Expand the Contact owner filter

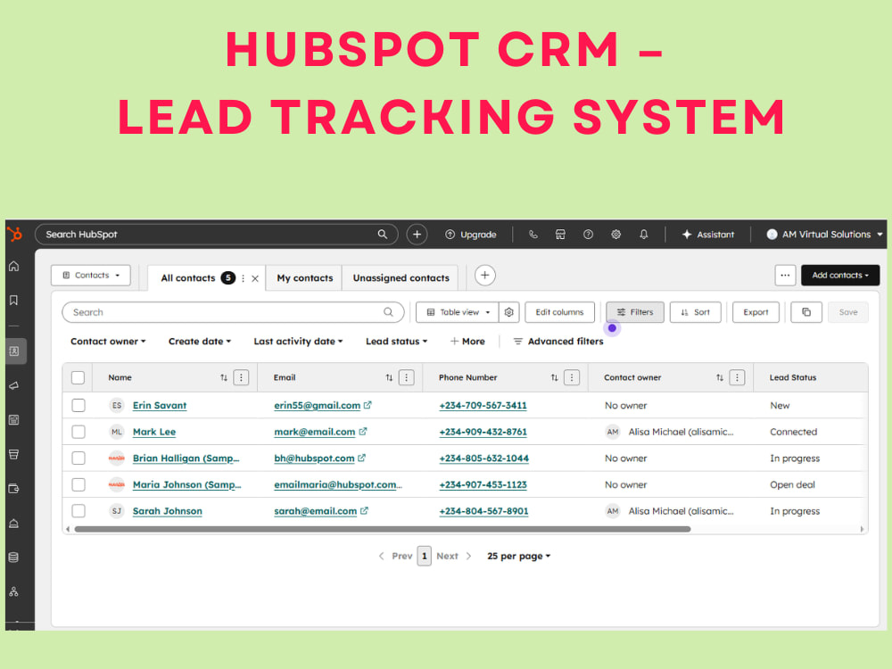click(x=108, y=342)
